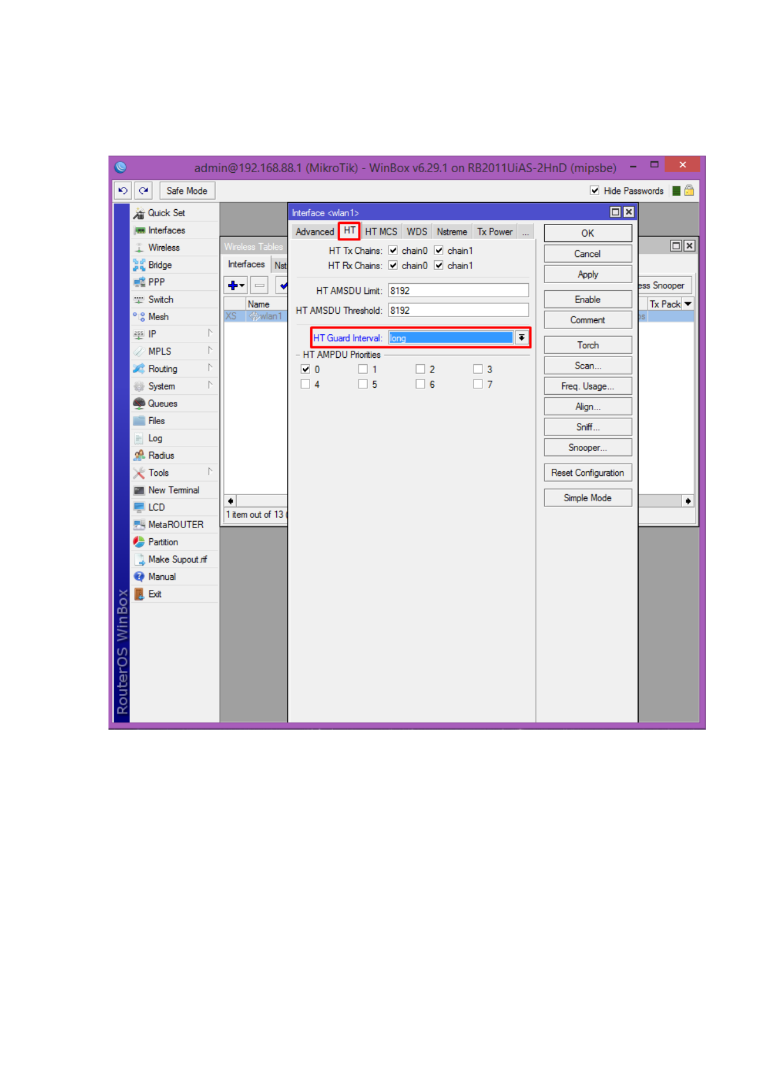Viewport: 760px width, 1074px height.
Task: Launch New Terminal
Action: pos(174,490)
